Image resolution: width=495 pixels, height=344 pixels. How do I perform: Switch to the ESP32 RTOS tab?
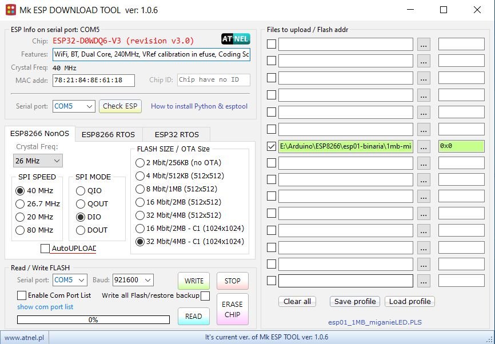tap(177, 134)
